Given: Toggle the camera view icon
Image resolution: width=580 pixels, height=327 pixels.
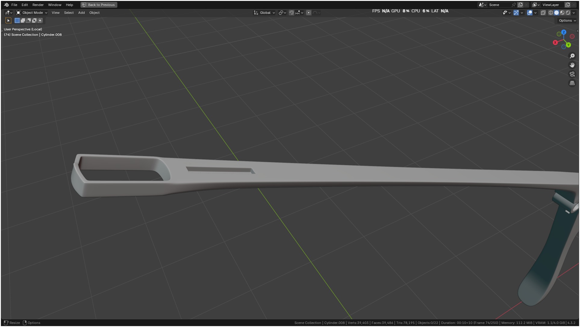Looking at the screenshot, I should (572, 74).
